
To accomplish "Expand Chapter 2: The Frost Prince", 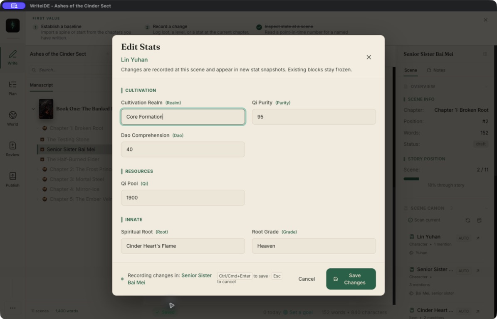I will click(x=38, y=169).
